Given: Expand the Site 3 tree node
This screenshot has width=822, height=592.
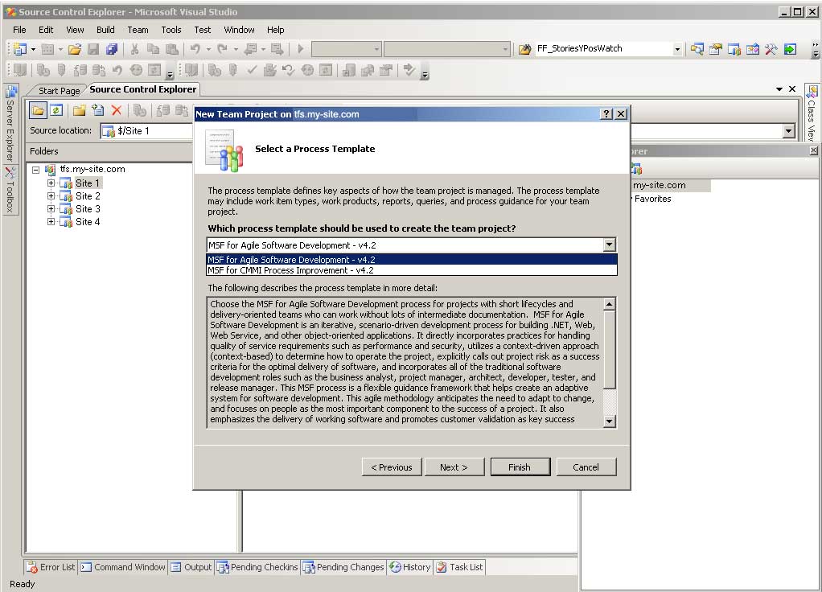Looking at the screenshot, I should tap(51, 208).
